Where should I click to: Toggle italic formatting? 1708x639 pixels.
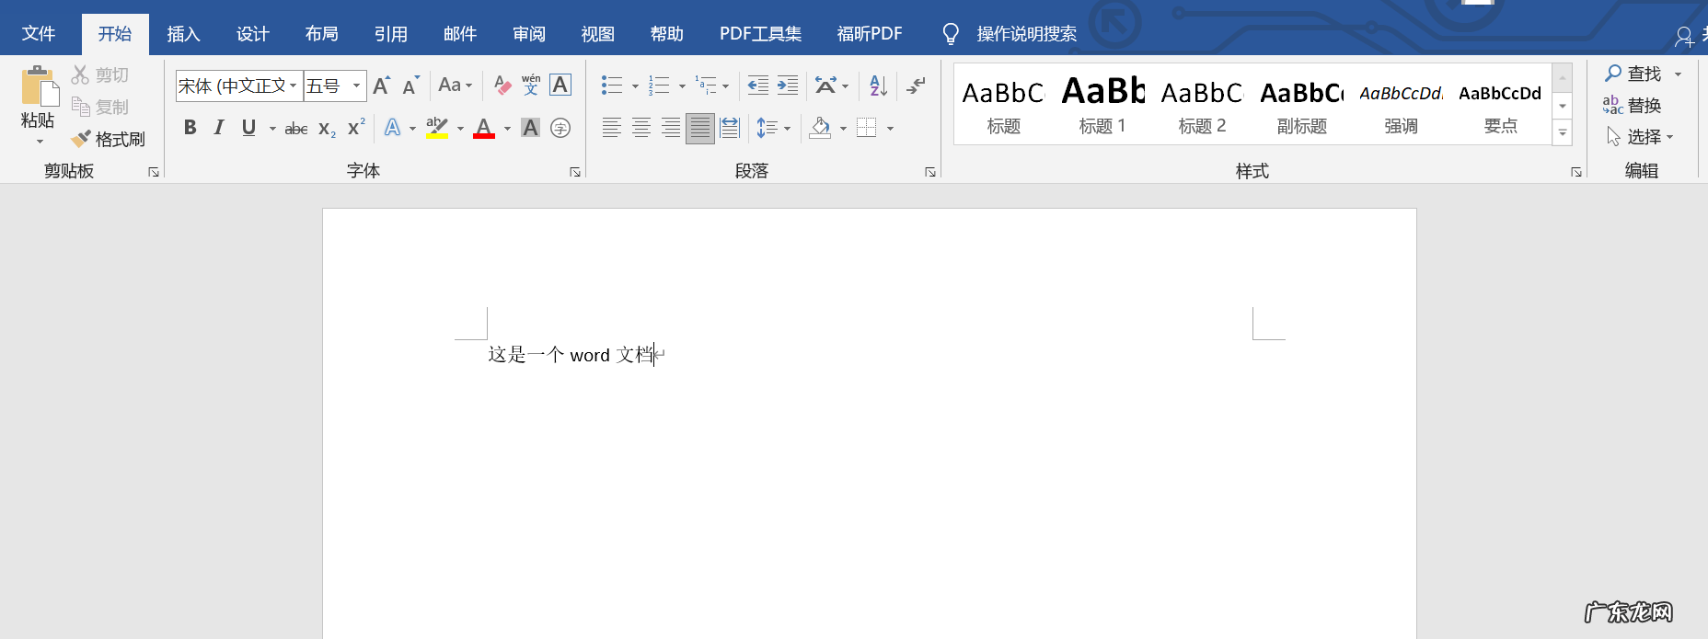219,128
